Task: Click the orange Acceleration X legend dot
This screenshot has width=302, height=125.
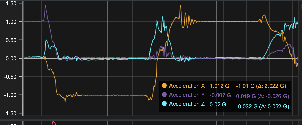Action: pyautogui.click(x=164, y=86)
